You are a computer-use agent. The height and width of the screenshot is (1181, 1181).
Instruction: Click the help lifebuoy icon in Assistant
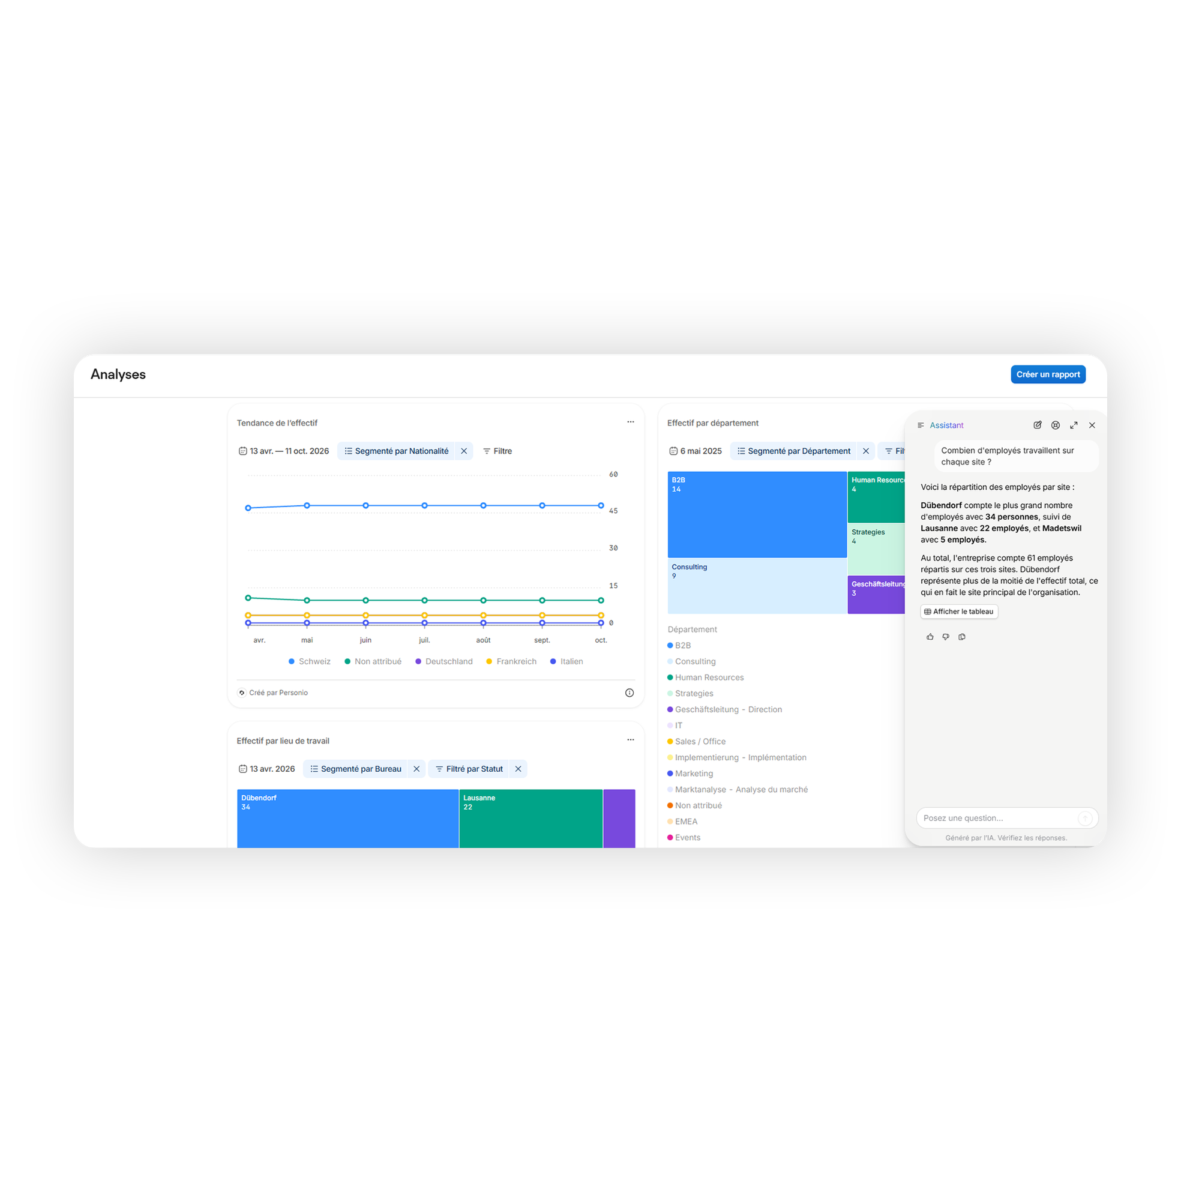click(x=1055, y=425)
